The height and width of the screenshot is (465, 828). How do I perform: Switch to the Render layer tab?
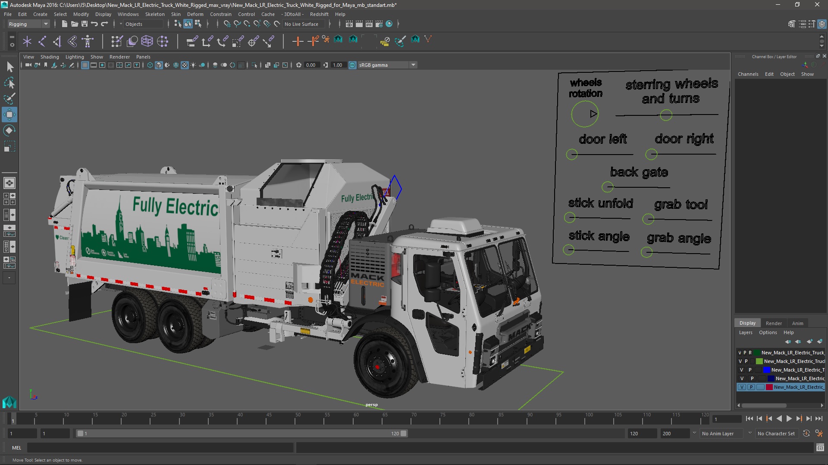[x=774, y=323]
